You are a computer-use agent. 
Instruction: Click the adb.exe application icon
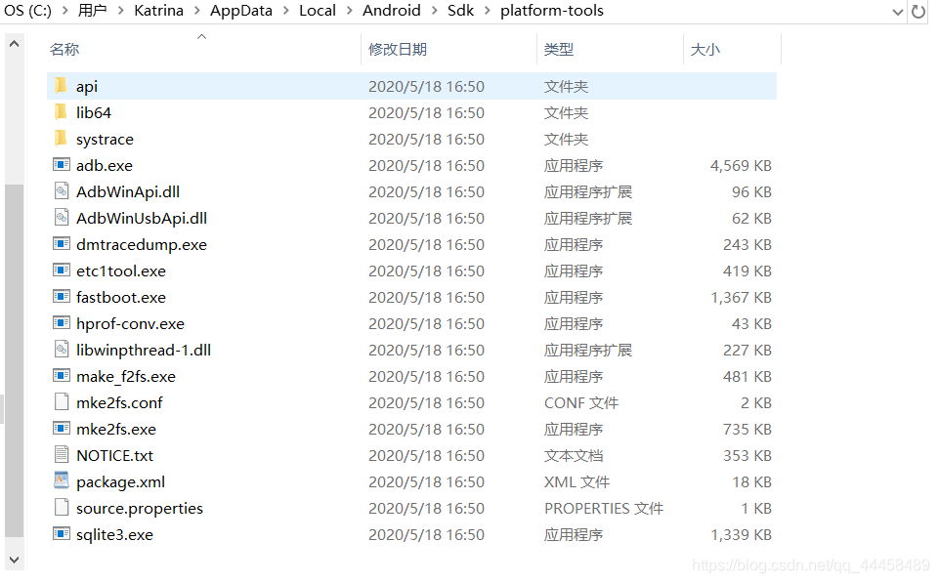(62, 164)
